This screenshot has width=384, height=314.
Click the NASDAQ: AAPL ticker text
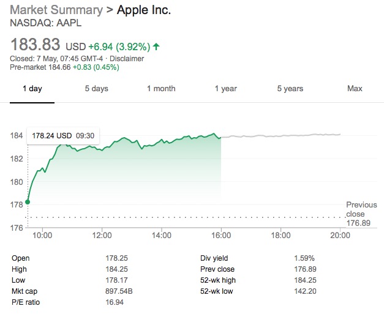coord(46,23)
